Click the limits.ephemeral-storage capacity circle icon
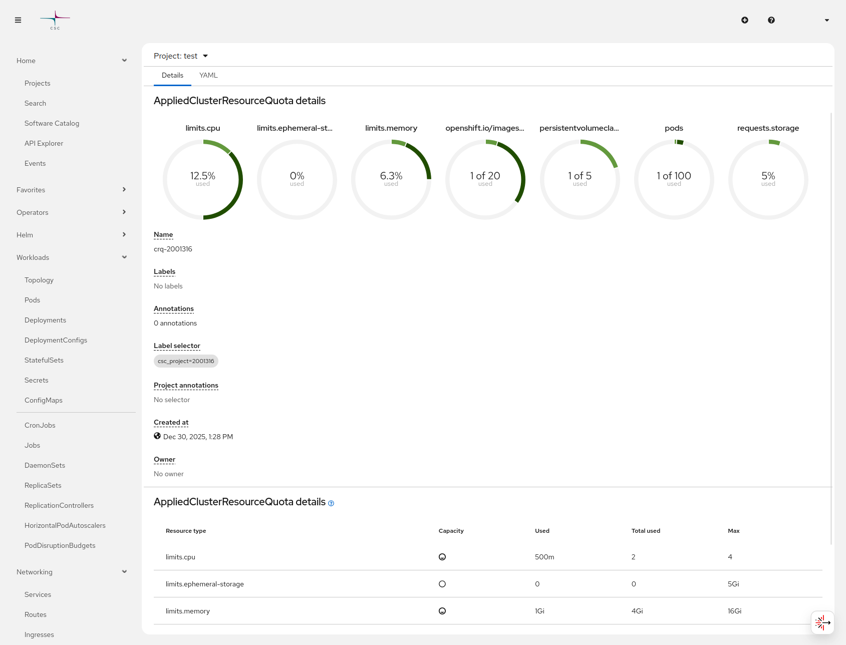 click(442, 584)
